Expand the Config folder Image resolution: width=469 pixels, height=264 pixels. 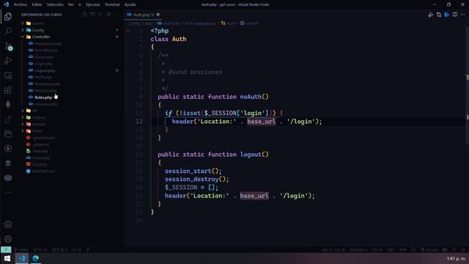(x=38, y=30)
